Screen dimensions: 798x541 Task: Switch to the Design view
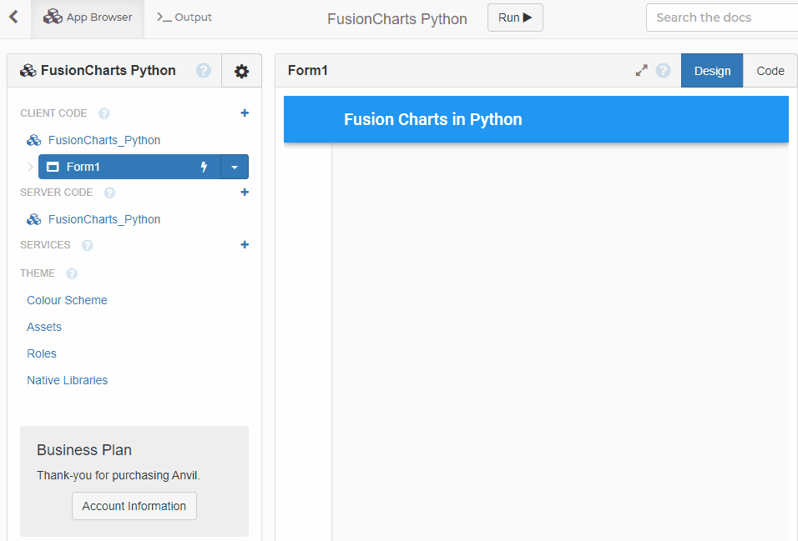(712, 71)
